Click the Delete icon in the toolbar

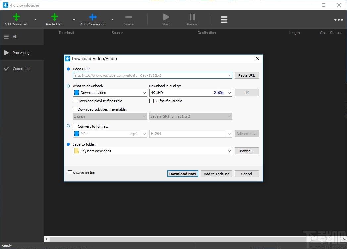coord(128,17)
